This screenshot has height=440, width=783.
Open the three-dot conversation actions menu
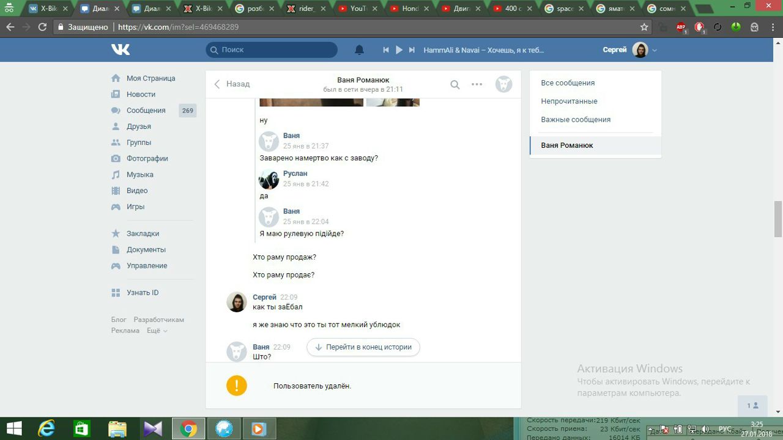477,84
